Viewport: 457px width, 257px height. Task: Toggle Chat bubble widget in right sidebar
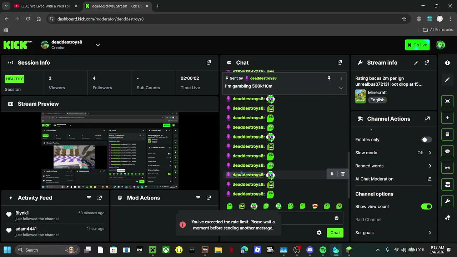coord(447,151)
